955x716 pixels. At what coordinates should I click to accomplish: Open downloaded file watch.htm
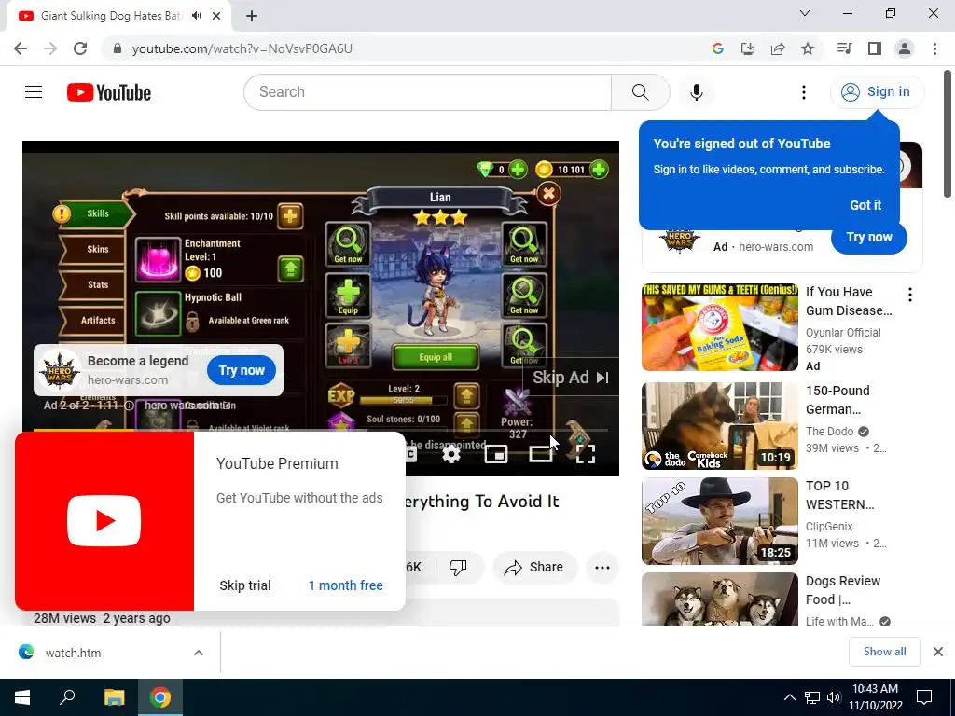(x=73, y=653)
